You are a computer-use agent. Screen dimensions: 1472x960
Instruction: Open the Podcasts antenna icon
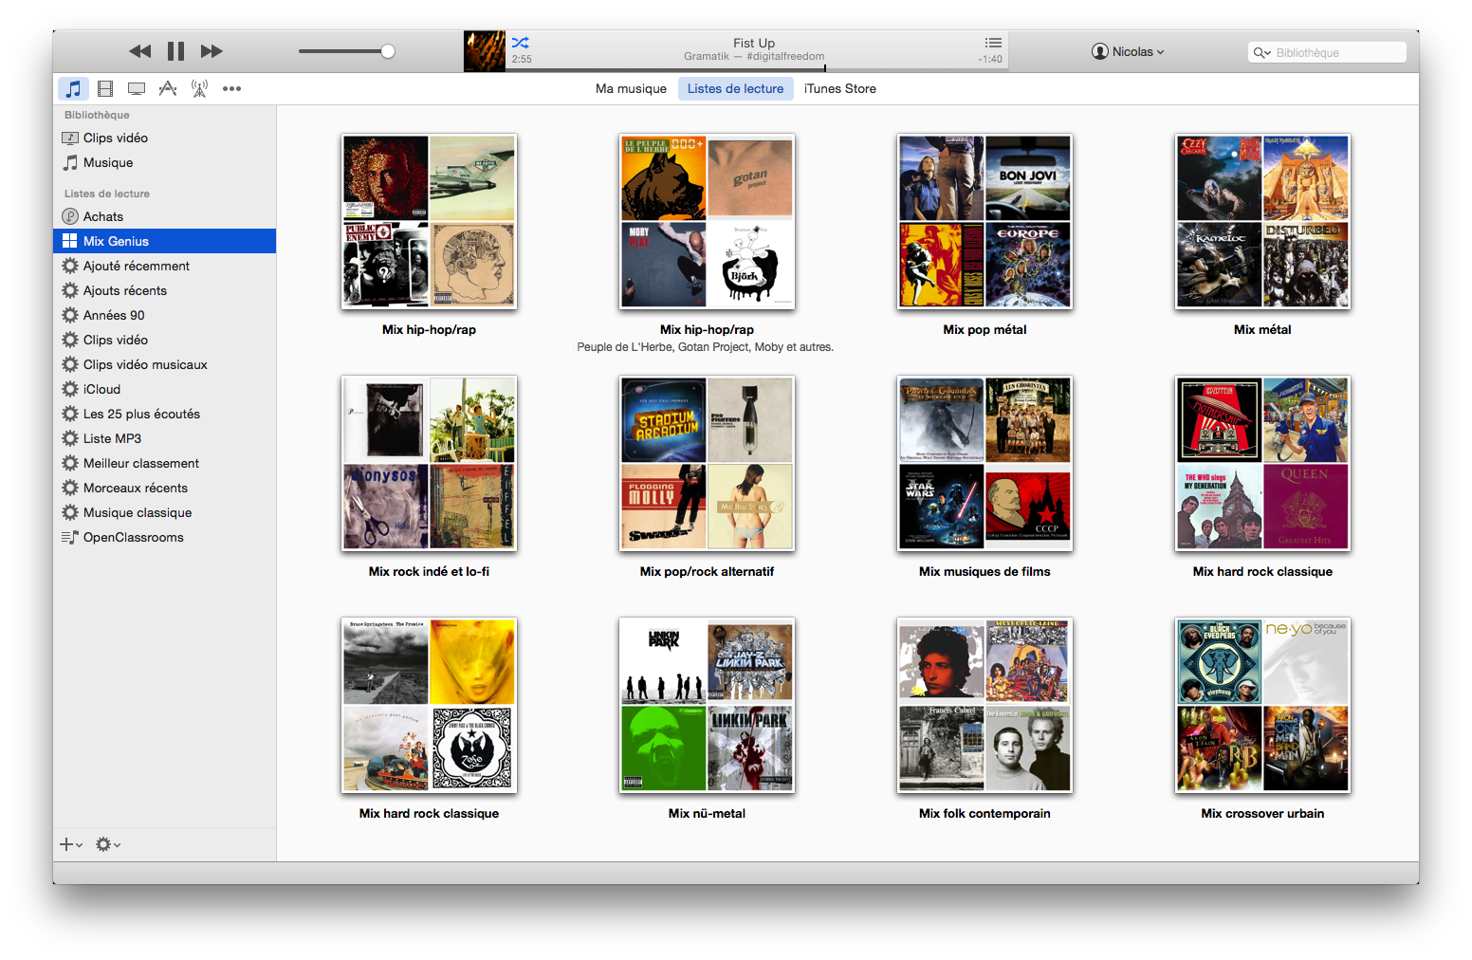[x=199, y=88]
